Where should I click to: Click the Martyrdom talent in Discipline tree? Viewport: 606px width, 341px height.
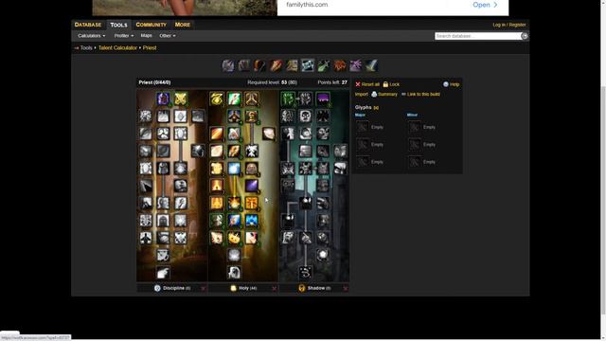coord(198,117)
